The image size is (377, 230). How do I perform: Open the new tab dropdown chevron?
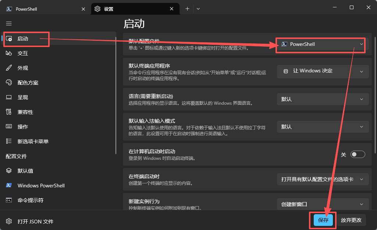(x=198, y=9)
